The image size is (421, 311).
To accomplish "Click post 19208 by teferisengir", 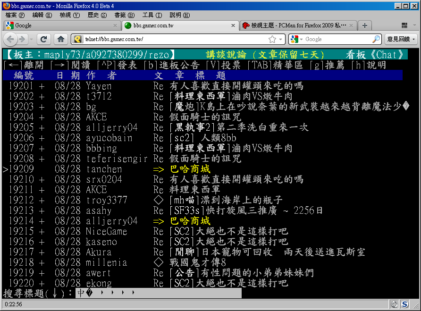I will 125,159.
